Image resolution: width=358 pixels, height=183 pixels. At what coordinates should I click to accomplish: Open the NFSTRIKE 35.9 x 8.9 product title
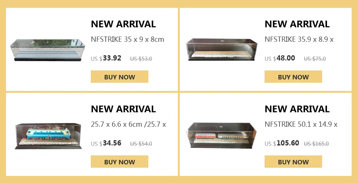(299, 40)
